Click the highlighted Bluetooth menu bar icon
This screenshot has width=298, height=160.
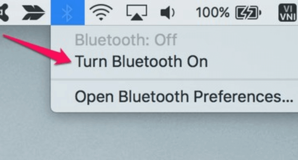68,12
